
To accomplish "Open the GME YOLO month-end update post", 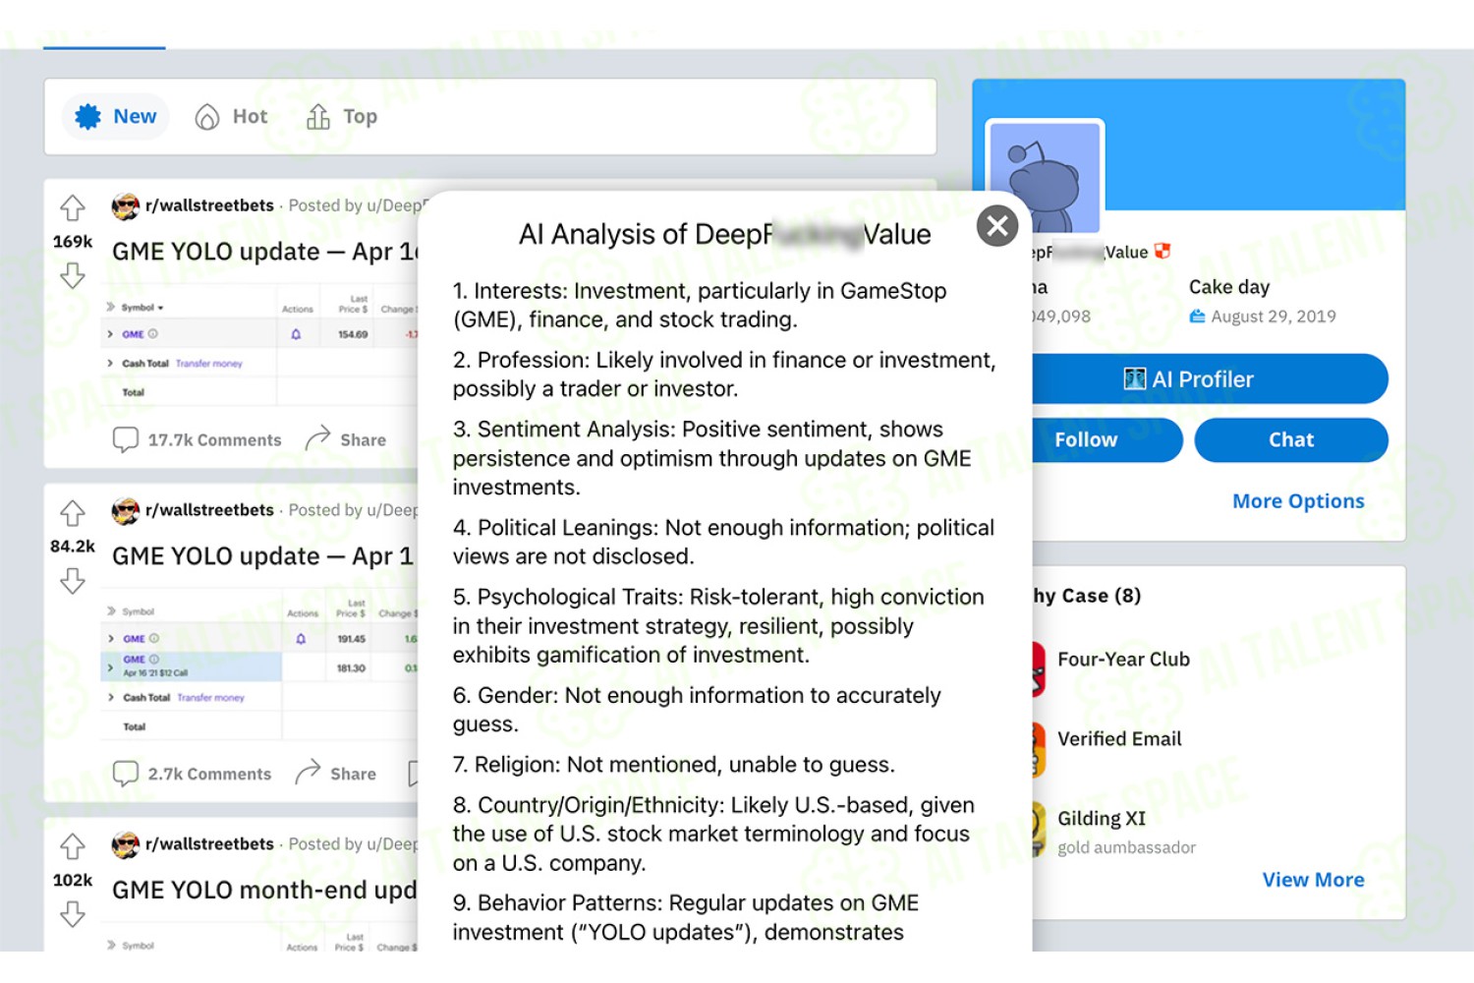I will point(265,891).
